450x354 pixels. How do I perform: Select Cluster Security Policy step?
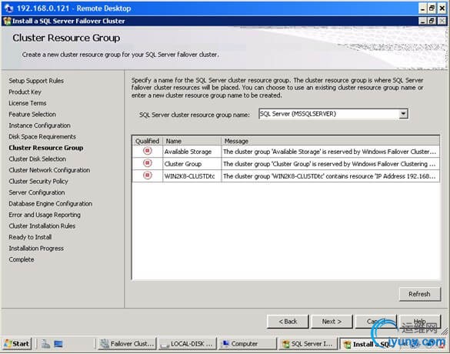tap(38, 181)
